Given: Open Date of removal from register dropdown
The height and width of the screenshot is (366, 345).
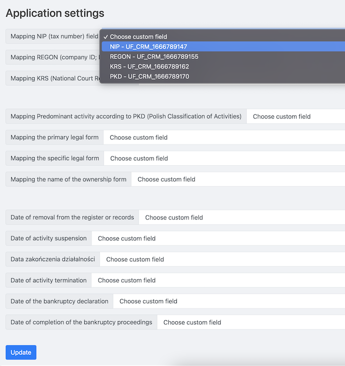Looking at the screenshot, I should (241, 218).
